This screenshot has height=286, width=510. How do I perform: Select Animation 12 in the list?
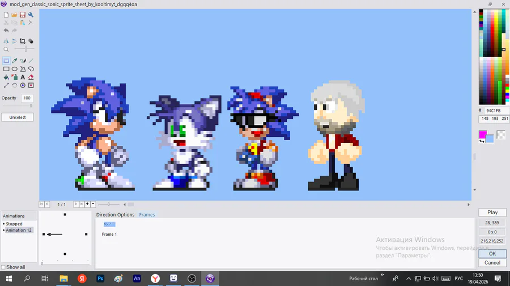(x=19, y=230)
